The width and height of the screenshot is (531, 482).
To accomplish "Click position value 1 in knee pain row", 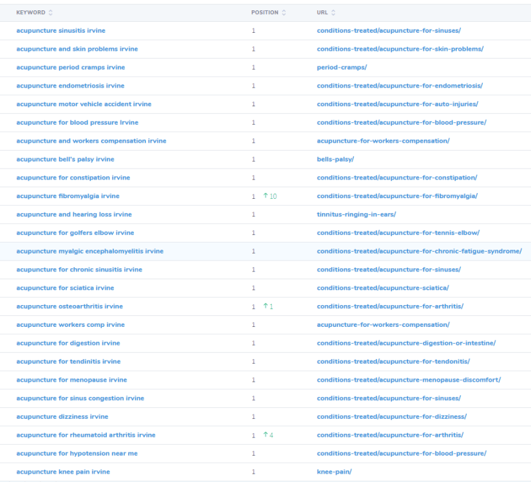I will [x=254, y=472].
